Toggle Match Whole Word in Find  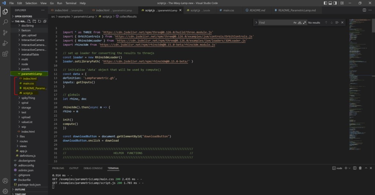coord(300,23)
